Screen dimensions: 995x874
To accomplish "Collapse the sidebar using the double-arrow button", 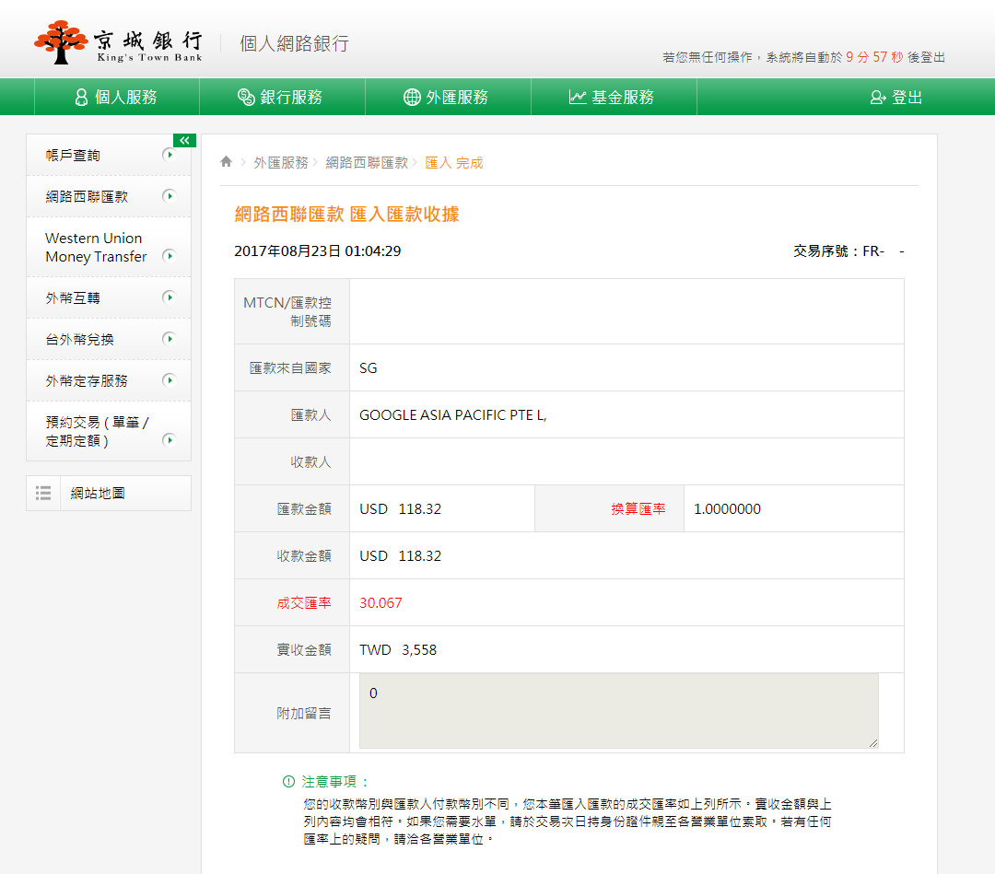I will [x=184, y=140].
